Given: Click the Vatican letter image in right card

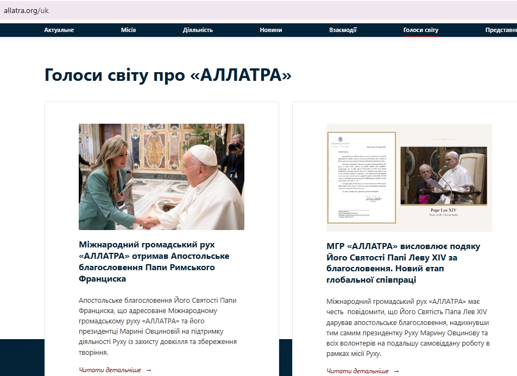Looking at the screenshot, I should 361,177.
